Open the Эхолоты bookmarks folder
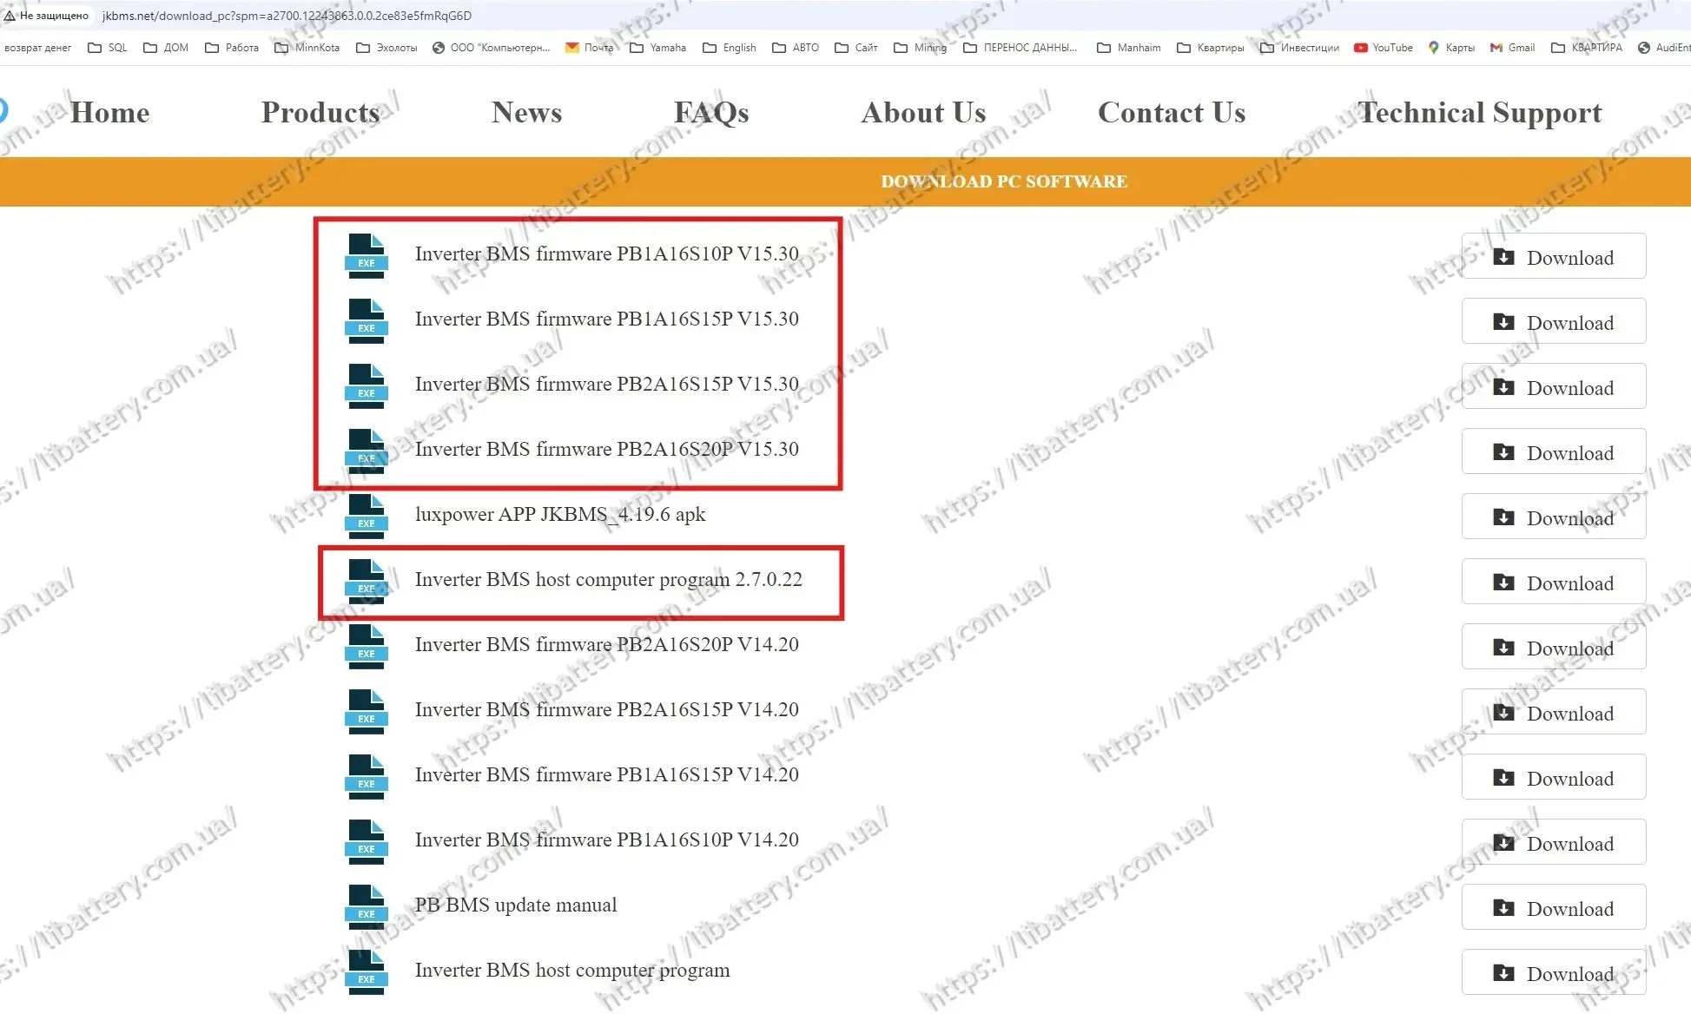The image size is (1691, 1014). (x=387, y=48)
